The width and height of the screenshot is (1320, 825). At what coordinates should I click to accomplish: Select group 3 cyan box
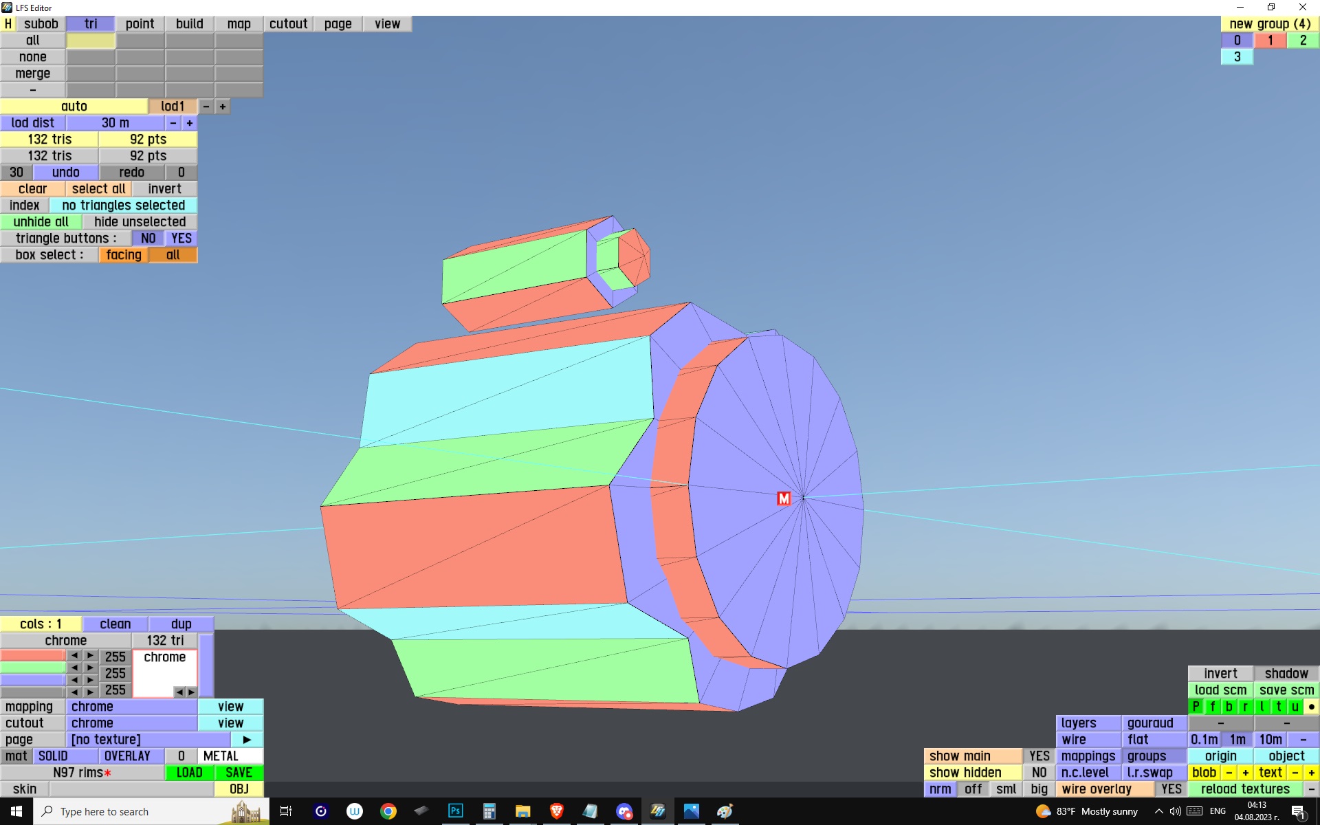tap(1237, 57)
